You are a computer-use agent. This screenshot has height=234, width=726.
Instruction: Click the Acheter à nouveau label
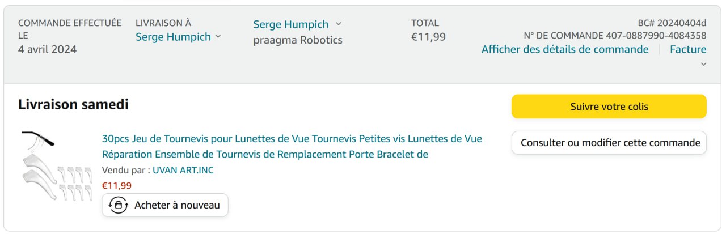click(x=177, y=205)
